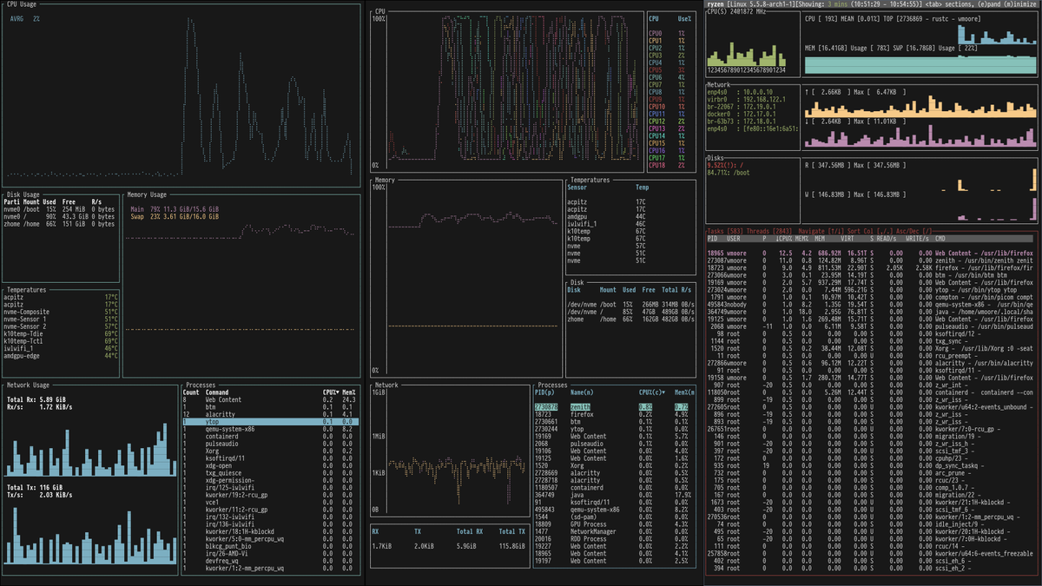
Task: Click the up-arrow upload indicator in zenith Network
Action: (x=805, y=91)
